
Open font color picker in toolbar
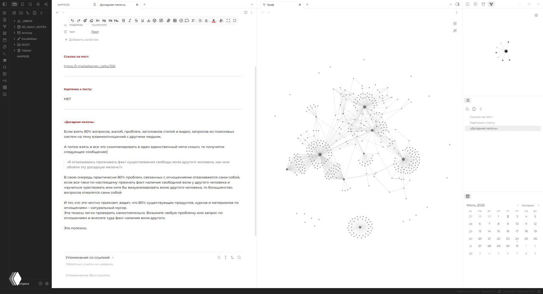pos(213,20)
